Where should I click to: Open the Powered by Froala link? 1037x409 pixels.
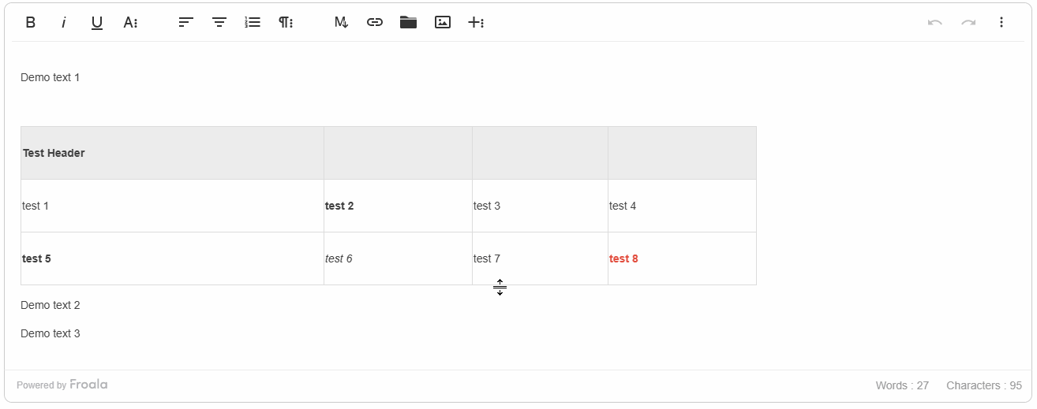62,385
